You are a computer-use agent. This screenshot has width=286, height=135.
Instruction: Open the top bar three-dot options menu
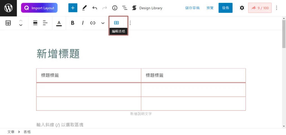pyautogui.click(x=277, y=8)
